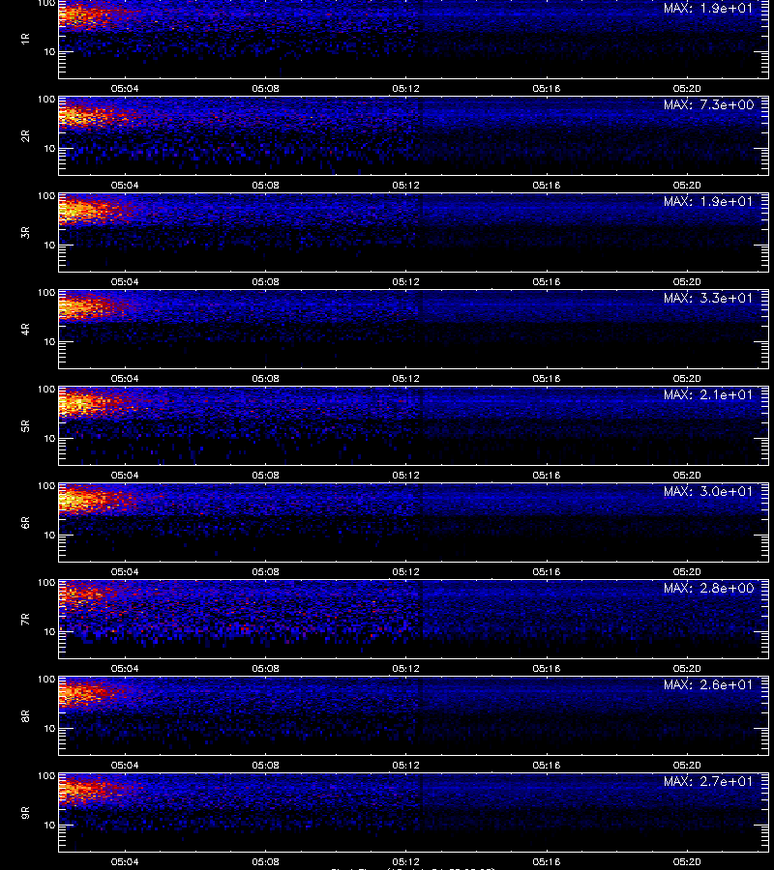Click the 10 y-axis label of panel 1R
The height and width of the screenshot is (870, 774).
point(49,51)
